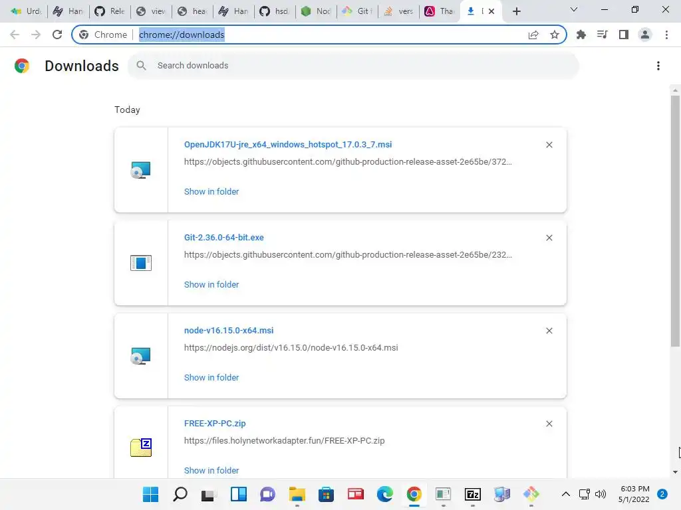Open node-v16.15.0-x64.msi file link

tap(229, 331)
